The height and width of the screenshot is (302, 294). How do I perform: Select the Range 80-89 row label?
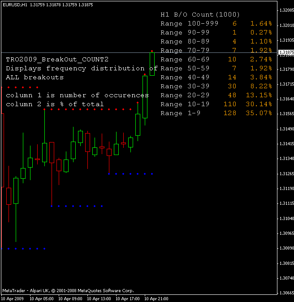[x=185, y=41]
